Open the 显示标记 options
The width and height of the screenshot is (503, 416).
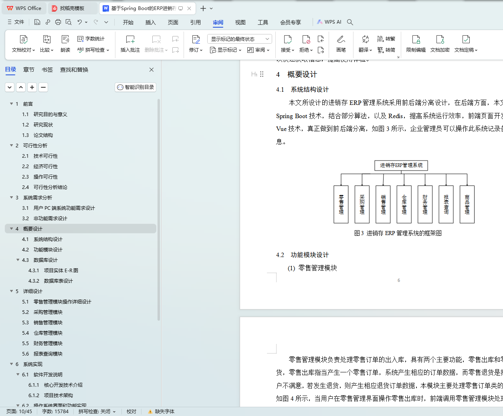pos(226,50)
